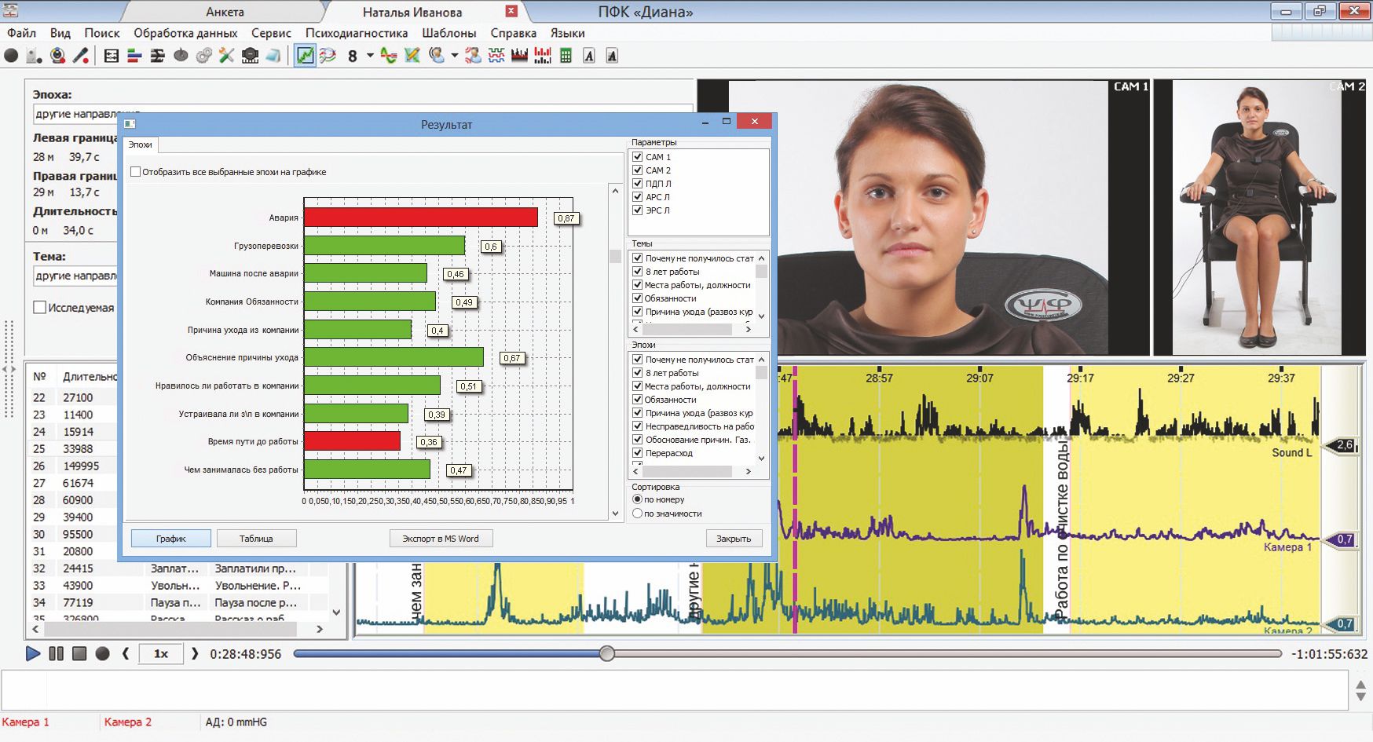The image size is (1373, 742).
Task: Uncheck the CAM 2 parameter
Action: (638, 170)
